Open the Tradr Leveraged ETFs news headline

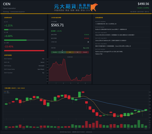point(109,53)
